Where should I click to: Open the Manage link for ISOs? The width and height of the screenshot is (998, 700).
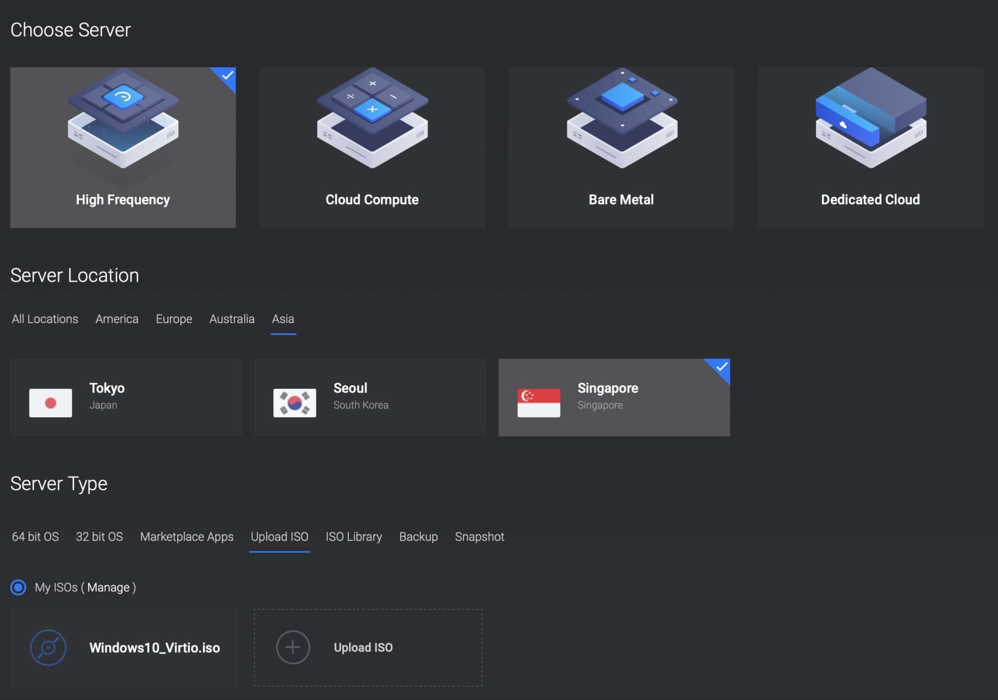click(108, 588)
